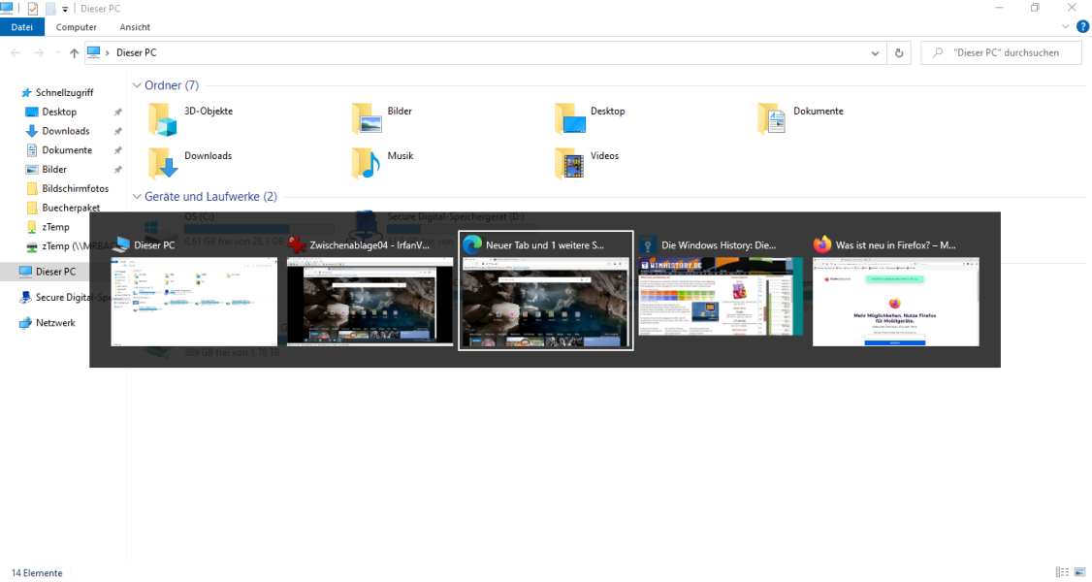The image size is (1092, 582).
Task: Switch to Zwischenablage04 IrfanView window thumbnail
Action: pyautogui.click(x=369, y=301)
